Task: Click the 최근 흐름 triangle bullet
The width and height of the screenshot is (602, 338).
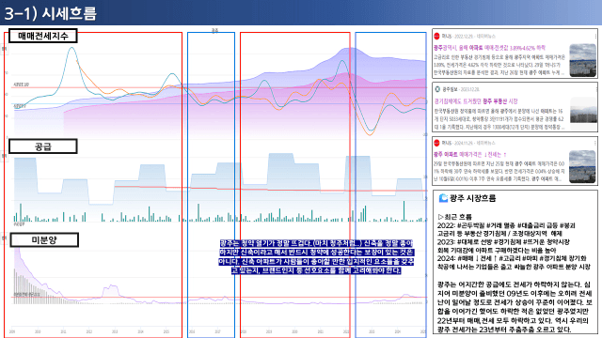Action: [440, 217]
